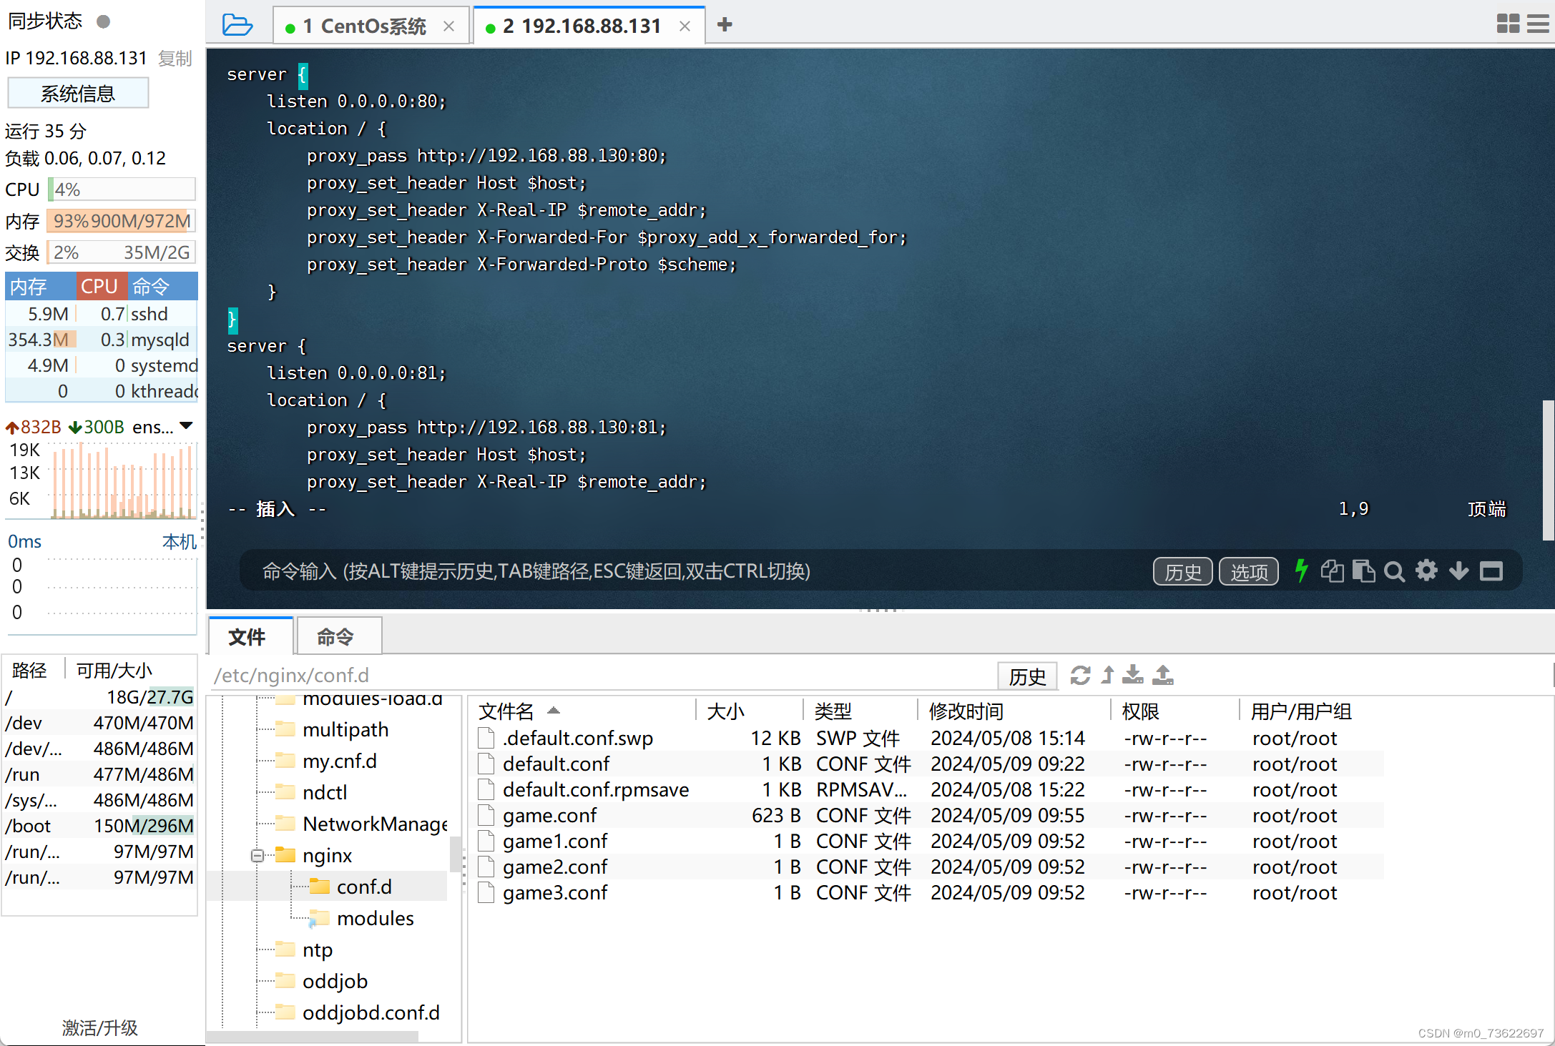1555x1046 pixels.
Task: Click the folder tree vertical scrollbar
Action: (x=455, y=855)
